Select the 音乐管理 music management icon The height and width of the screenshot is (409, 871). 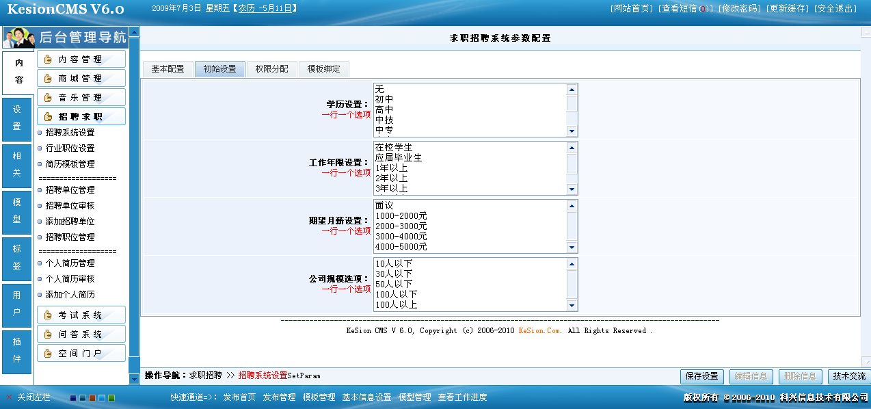pos(48,96)
